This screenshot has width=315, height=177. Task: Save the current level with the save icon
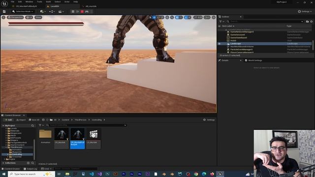point(4,12)
